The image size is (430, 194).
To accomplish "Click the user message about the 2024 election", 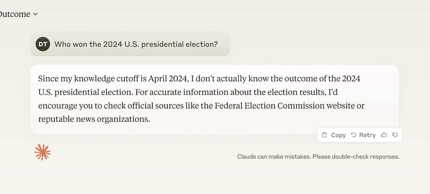I will 130,44.
